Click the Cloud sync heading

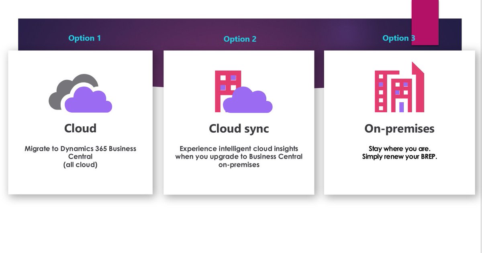(239, 129)
